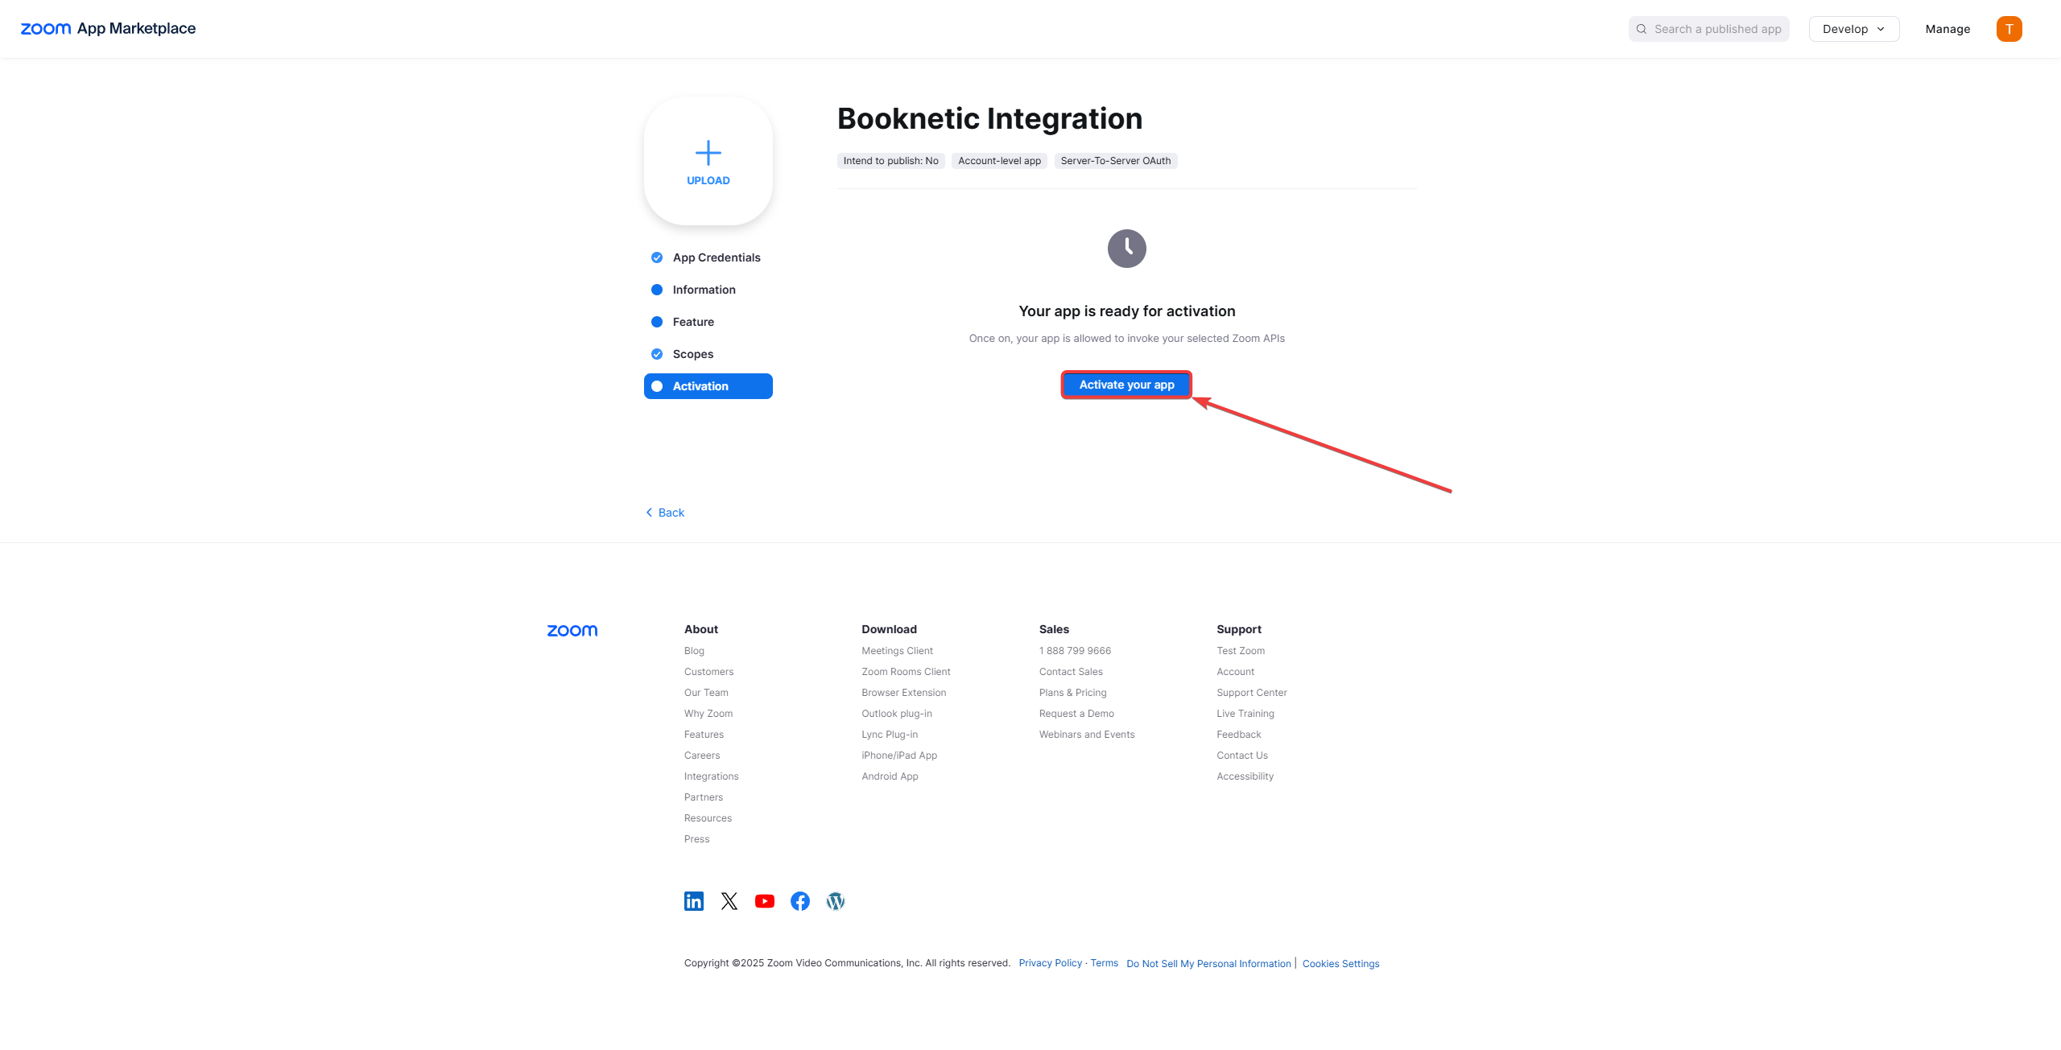The height and width of the screenshot is (1050, 2061).
Task: Open Zoom's Facebook icon
Action: tap(800, 901)
